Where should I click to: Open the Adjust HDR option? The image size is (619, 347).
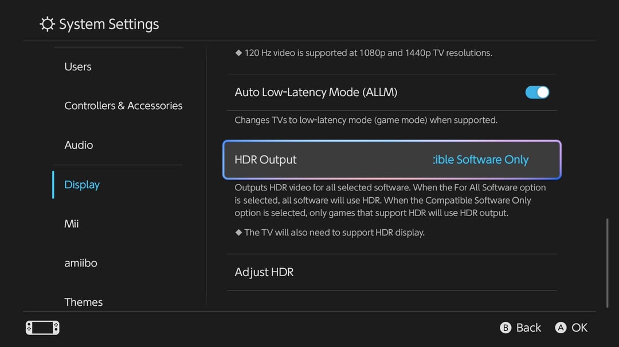pyautogui.click(x=264, y=272)
